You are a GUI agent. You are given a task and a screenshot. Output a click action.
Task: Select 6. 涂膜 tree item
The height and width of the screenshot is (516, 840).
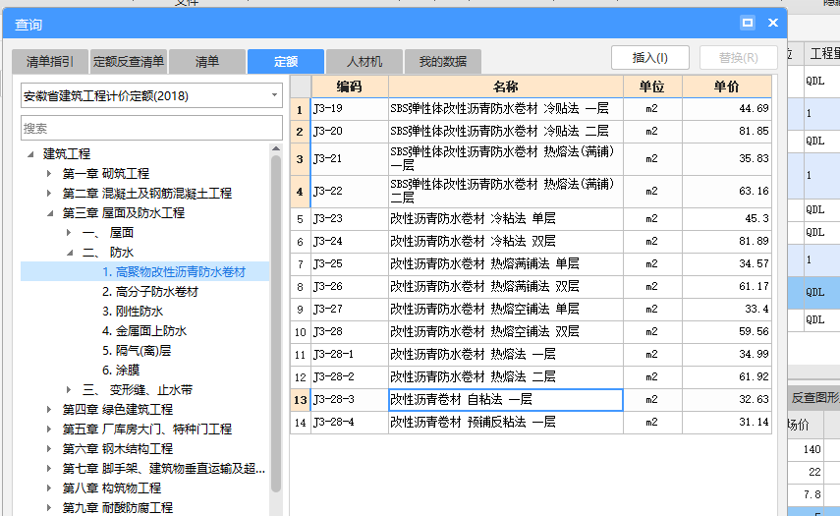(121, 371)
